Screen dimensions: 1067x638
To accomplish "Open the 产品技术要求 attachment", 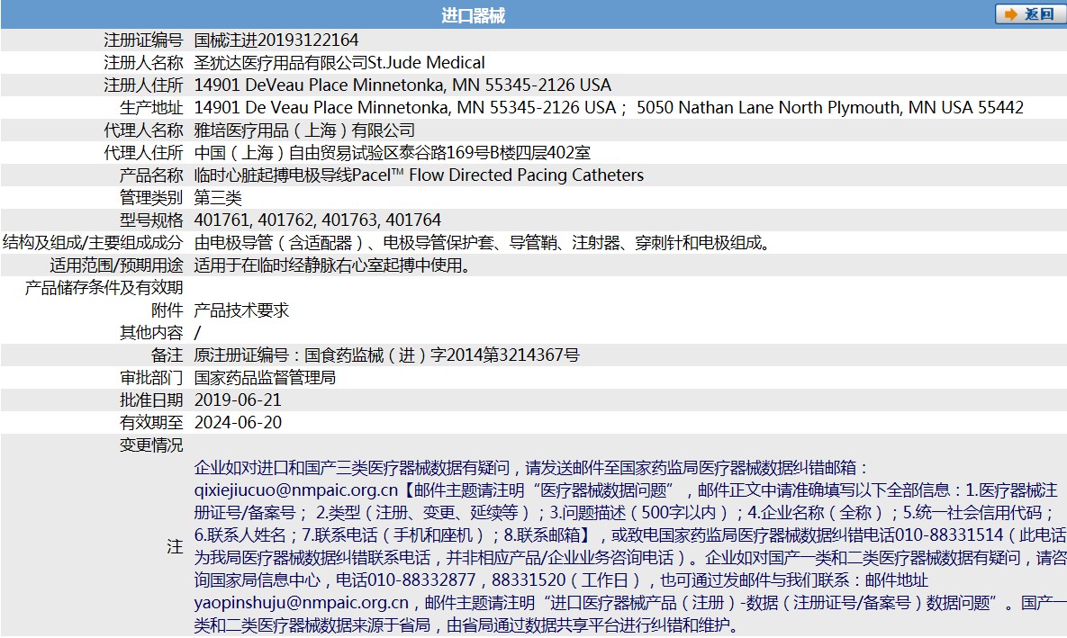I will click(241, 310).
